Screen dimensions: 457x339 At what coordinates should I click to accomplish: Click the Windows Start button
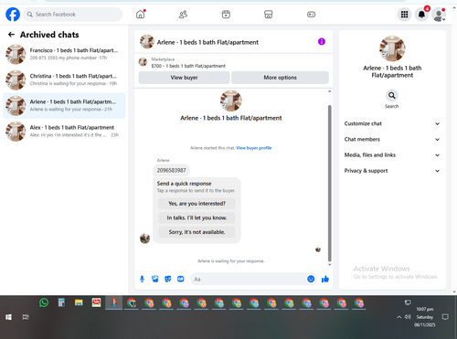point(8,317)
